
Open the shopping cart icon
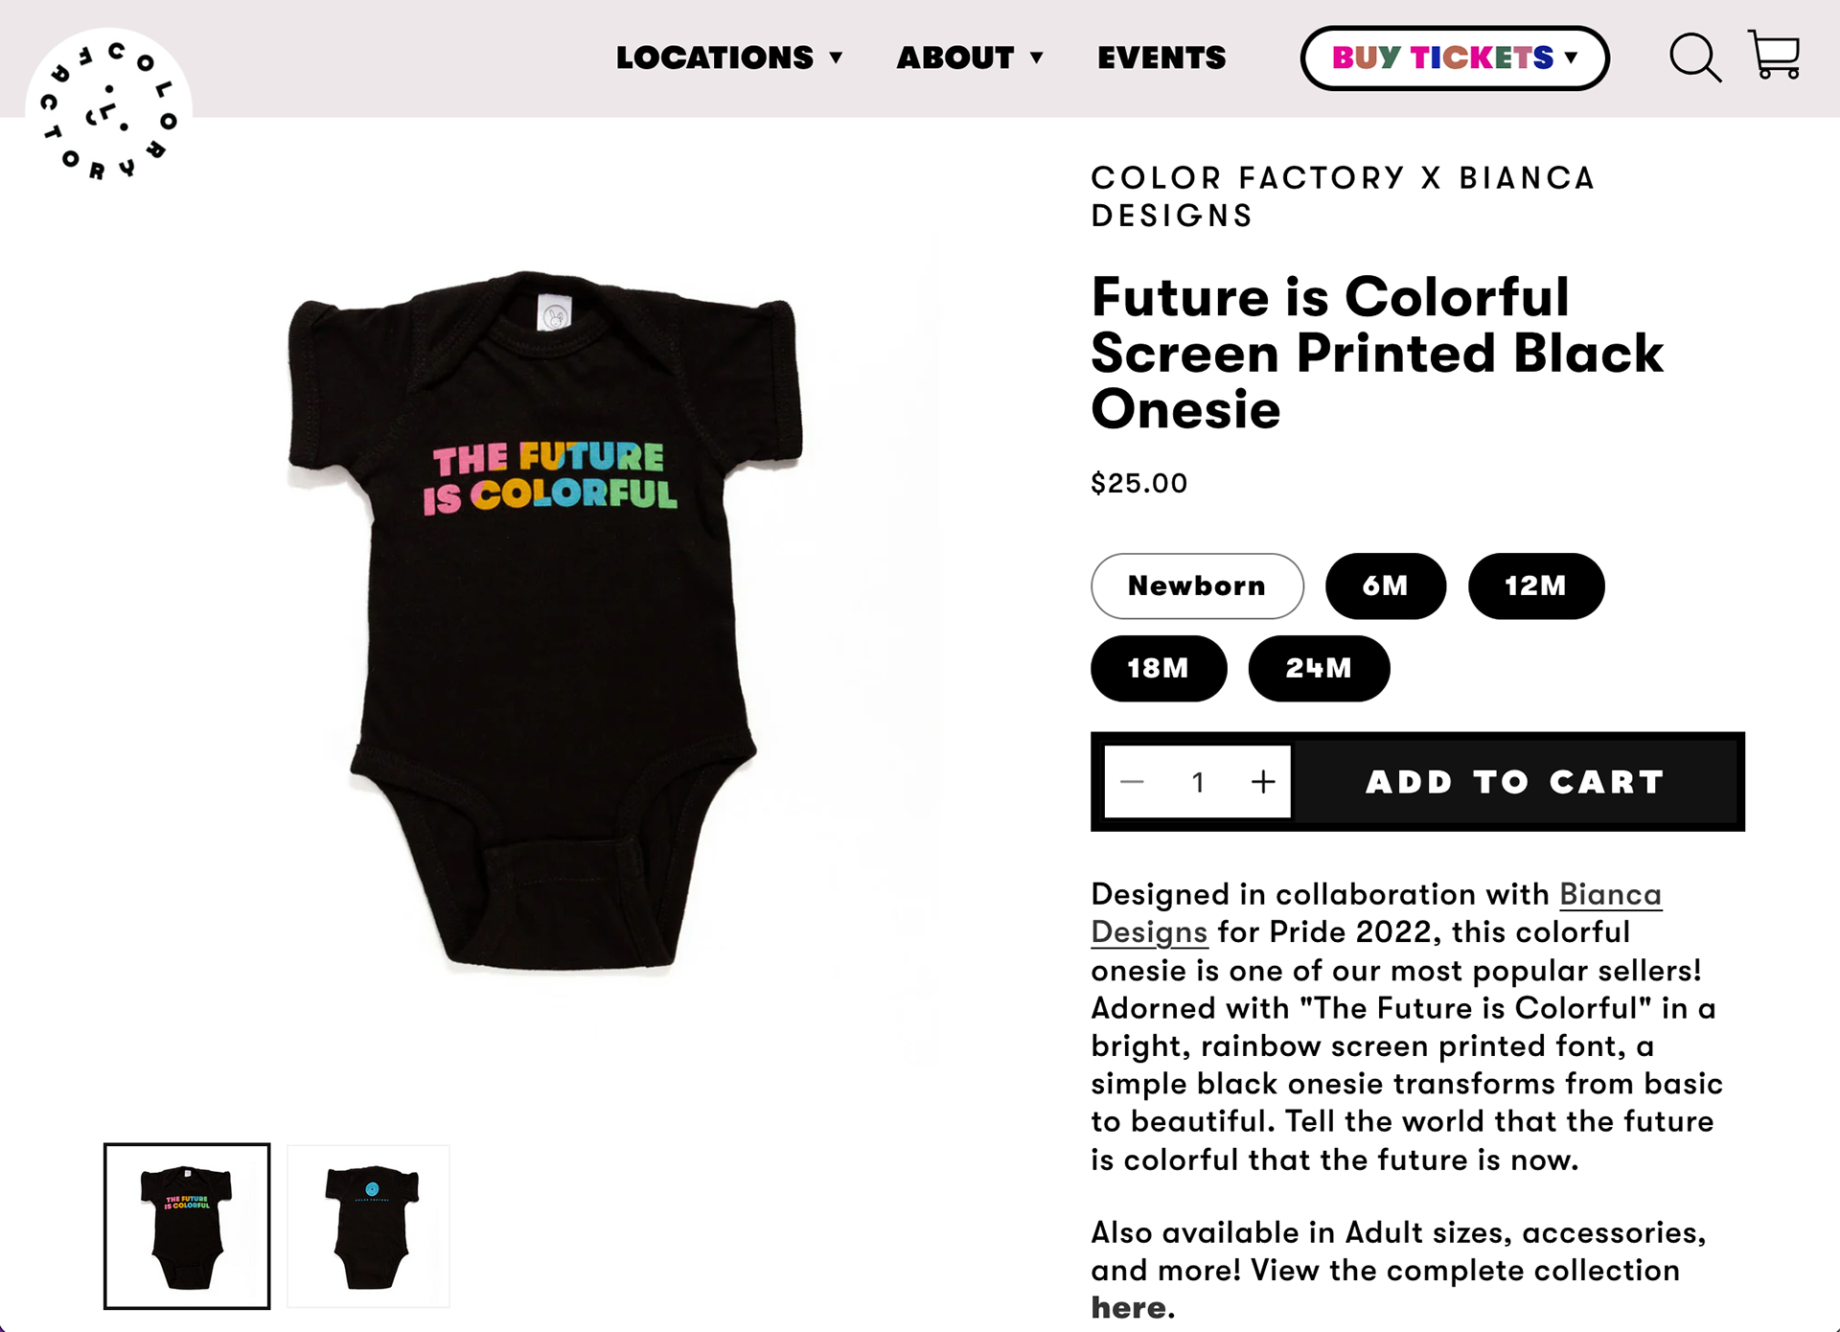click(x=1774, y=55)
